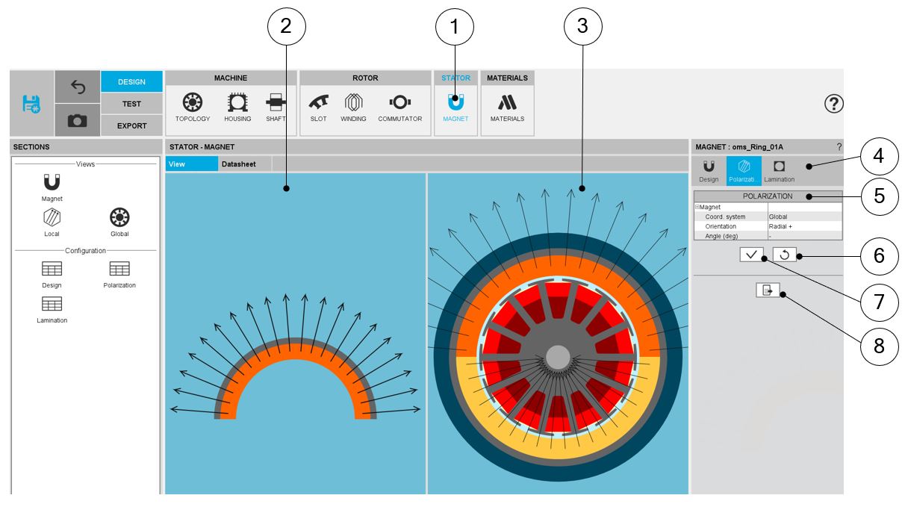This screenshot has width=908, height=507.
Task: Open the Datasheet tab
Action: 238,164
